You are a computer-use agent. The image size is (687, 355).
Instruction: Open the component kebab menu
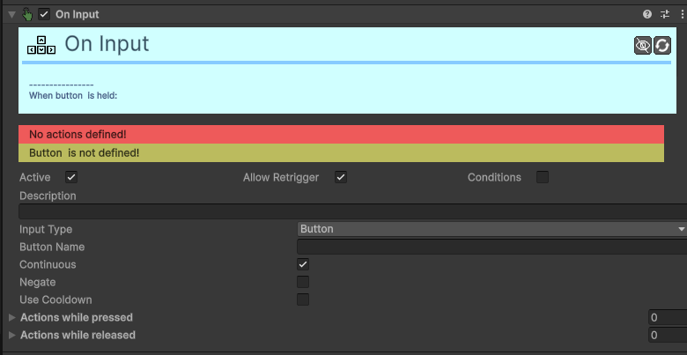[x=683, y=14]
